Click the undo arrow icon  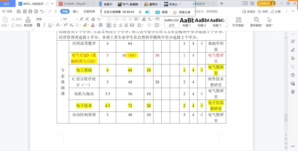(42, 12)
